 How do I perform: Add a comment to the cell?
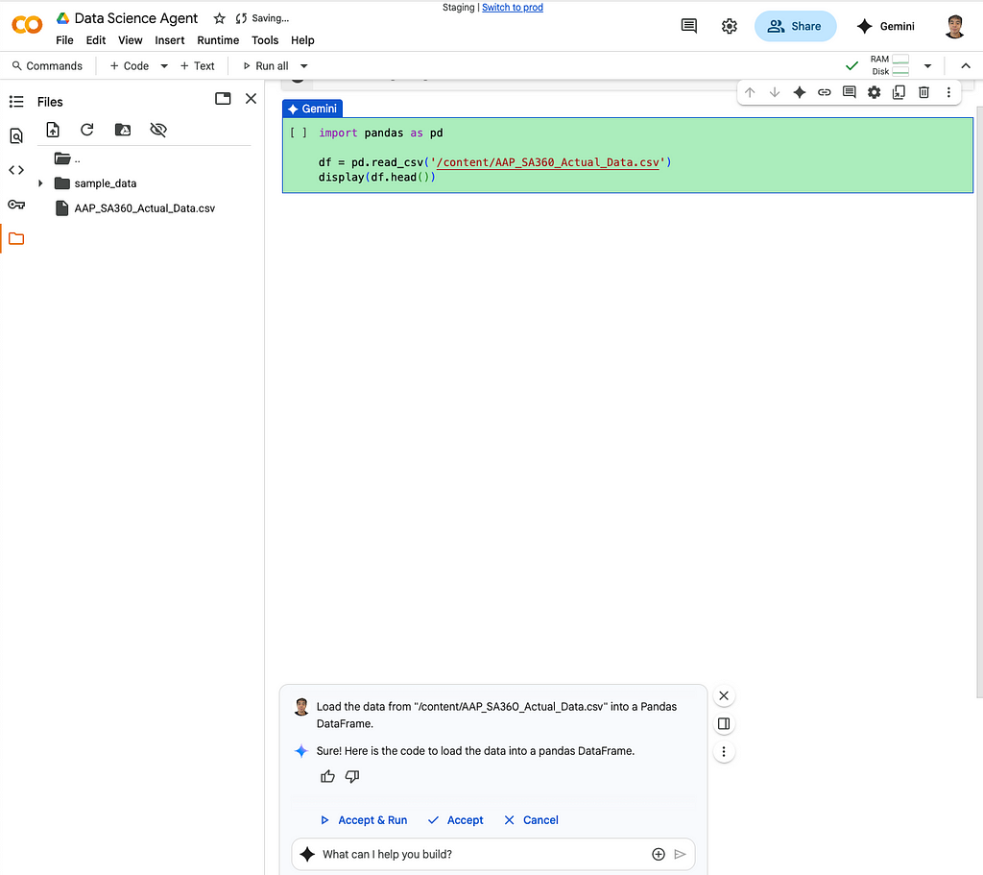point(850,93)
